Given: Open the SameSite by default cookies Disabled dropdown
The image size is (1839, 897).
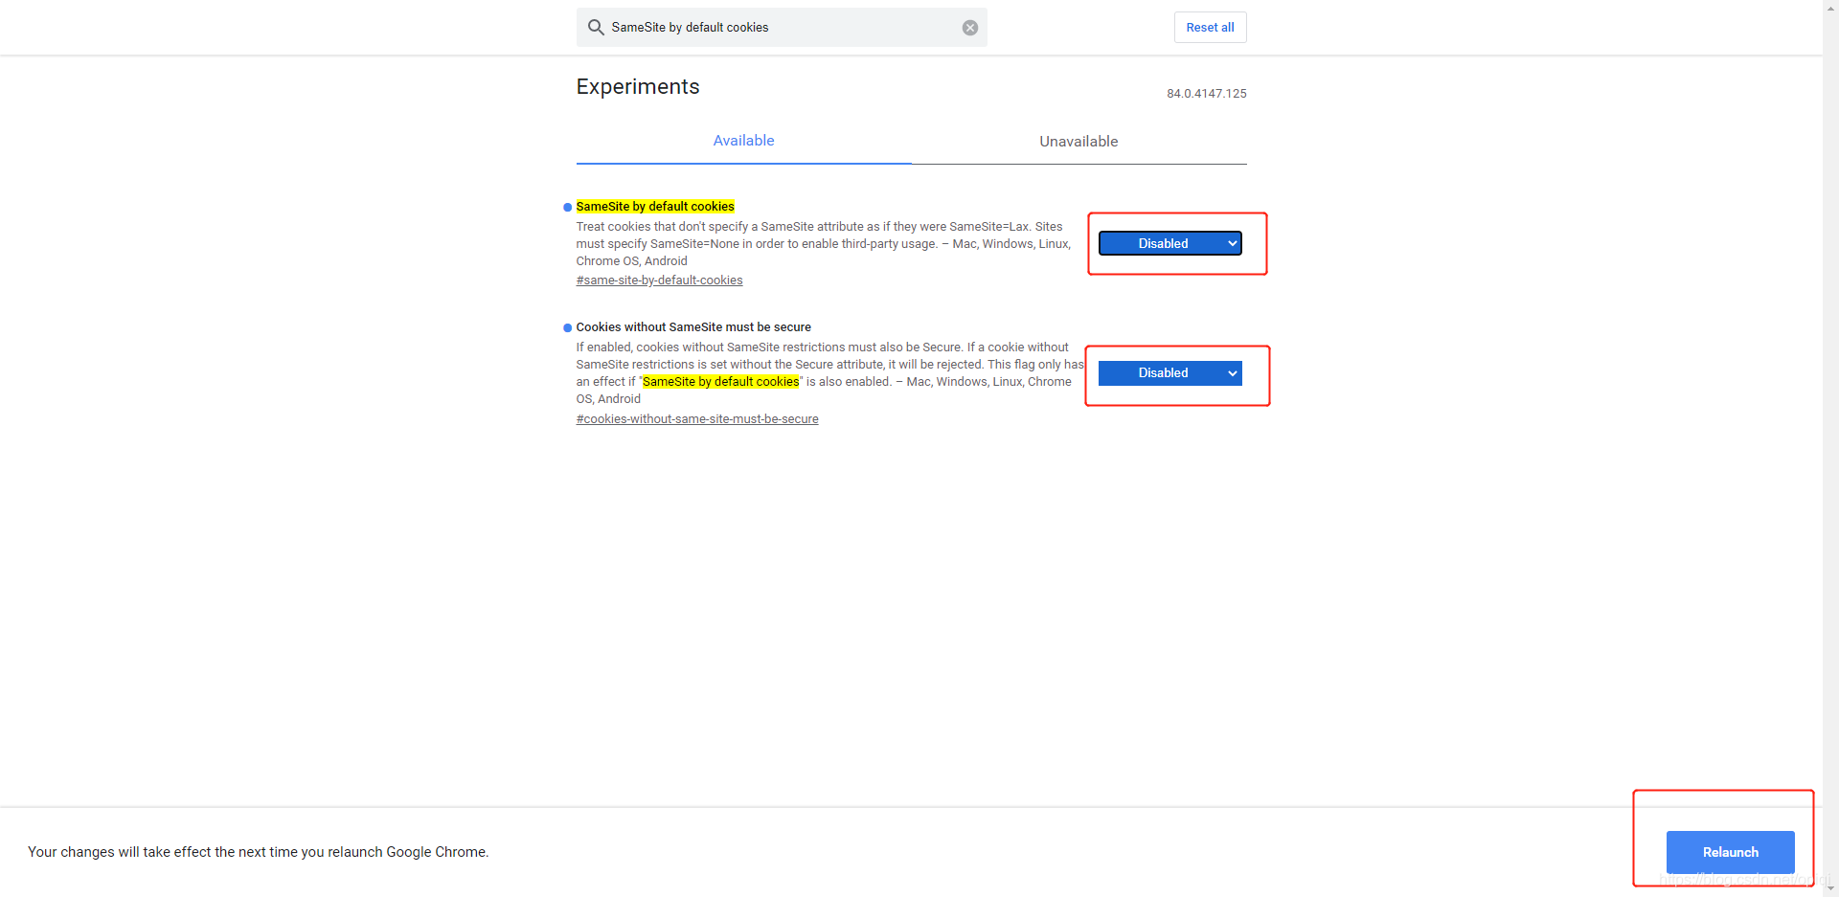Looking at the screenshot, I should tap(1169, 244).
